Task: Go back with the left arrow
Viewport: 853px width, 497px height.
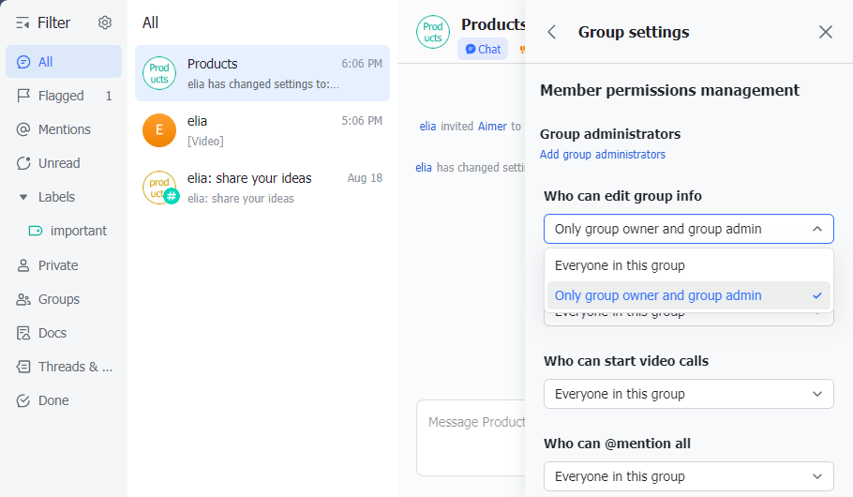Action: pyautogui.click(x=552, y=32)
